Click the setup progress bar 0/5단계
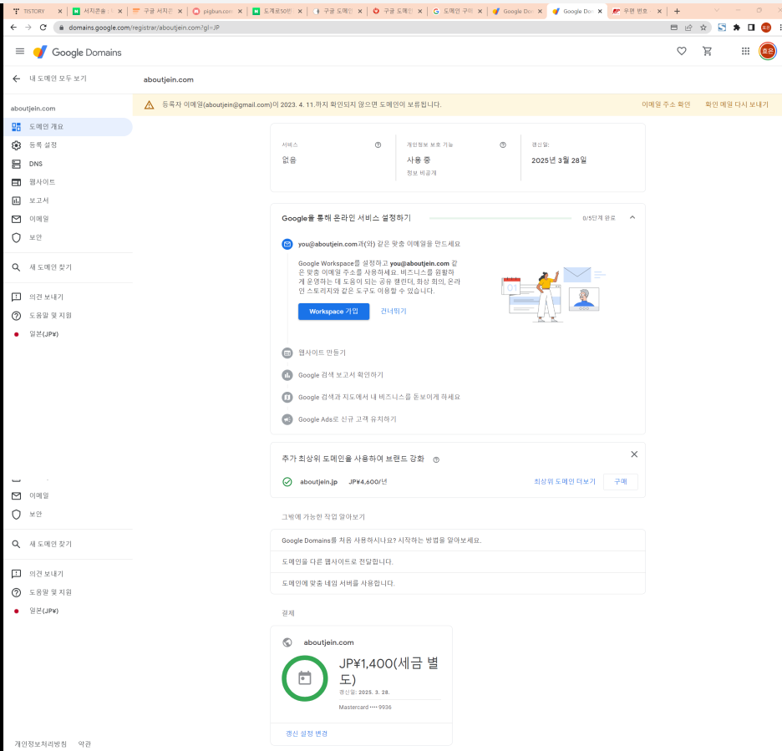The height and width of the screenshot is (751, 782). [500, 218]
